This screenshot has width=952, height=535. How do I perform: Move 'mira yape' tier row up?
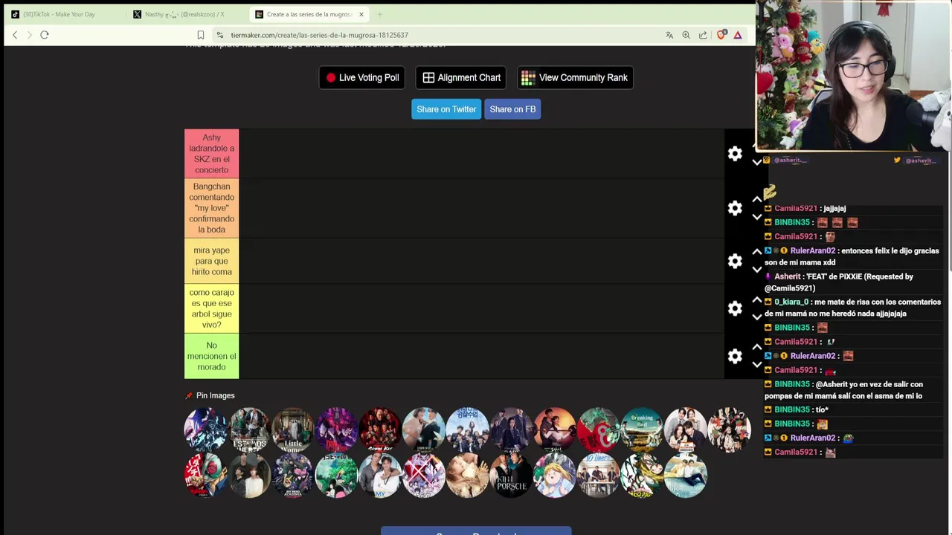coord(757,252)
